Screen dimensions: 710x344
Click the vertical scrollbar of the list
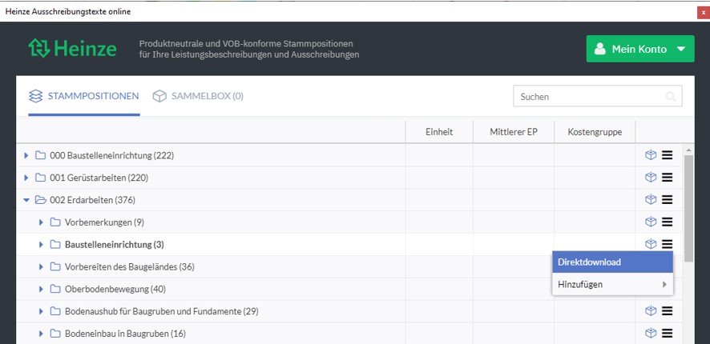pos(688,208)
